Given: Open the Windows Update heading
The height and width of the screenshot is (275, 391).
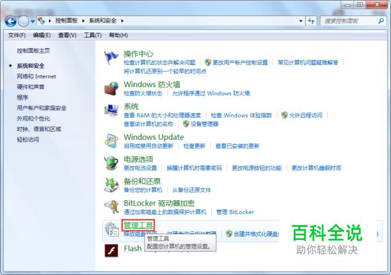Looking at the screenshot, I should pos(154,137).
